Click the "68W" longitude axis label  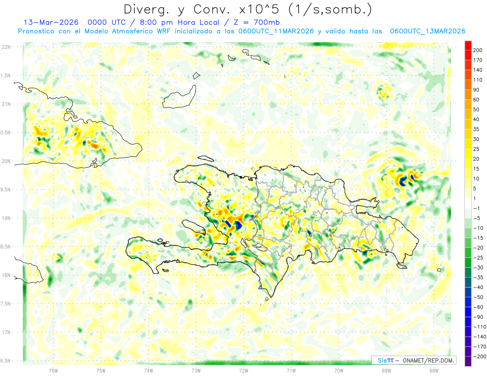434,370
